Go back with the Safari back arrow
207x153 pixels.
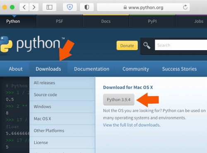point(24,7)
